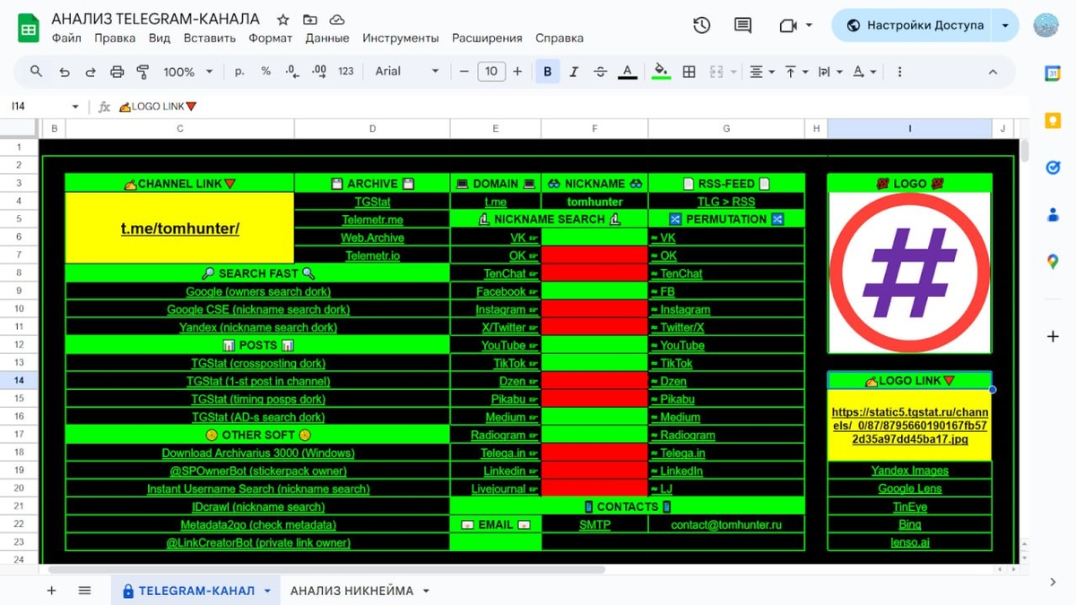1076x605 pixels.
Task: Open text rotation dropdown
Action: [x=864, y=72]
